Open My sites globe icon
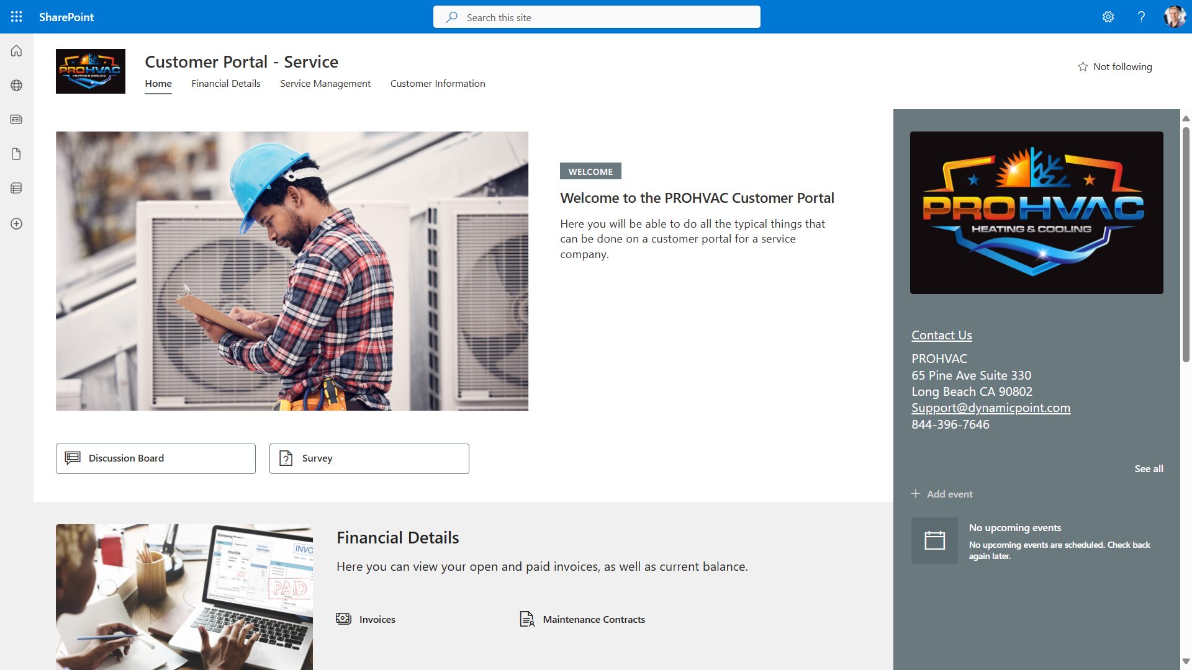Image resolution: width=1192 pixels, height=670 pixels. [17, 86]
